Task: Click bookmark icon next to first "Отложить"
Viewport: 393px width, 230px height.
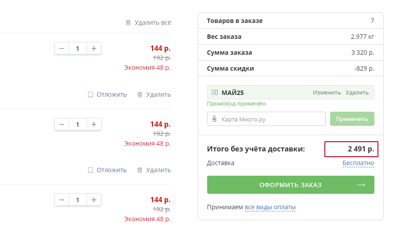Action: pyautogui.click(x=90, y=94)
